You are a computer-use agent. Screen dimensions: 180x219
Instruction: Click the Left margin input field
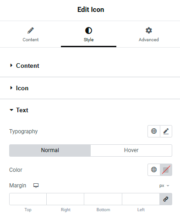coord(141,199)
